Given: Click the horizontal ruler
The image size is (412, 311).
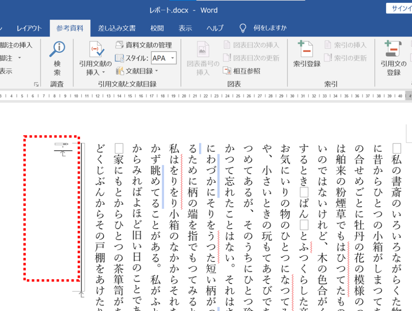Looking at the screenshot, I should [x=206, y=96].
